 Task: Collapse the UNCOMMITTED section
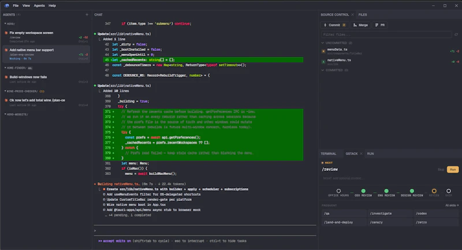coord(323,43)
